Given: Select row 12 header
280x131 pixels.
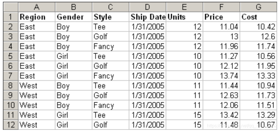Looking at the screenshot, I should tap(10, 125).
